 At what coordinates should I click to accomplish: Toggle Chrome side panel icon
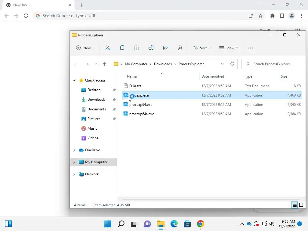pyautogui.click(x=282, y=16)
